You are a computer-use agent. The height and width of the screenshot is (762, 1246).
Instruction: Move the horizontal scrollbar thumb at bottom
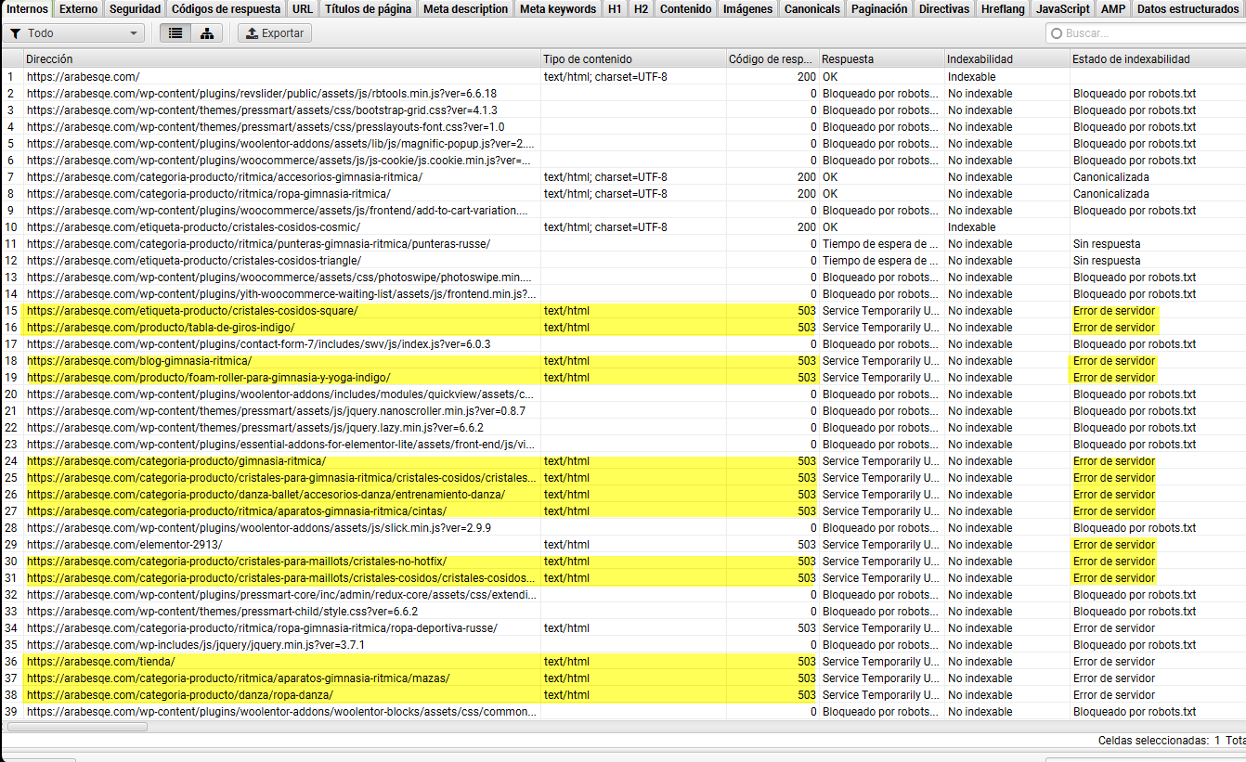click(x=77, y=727)
